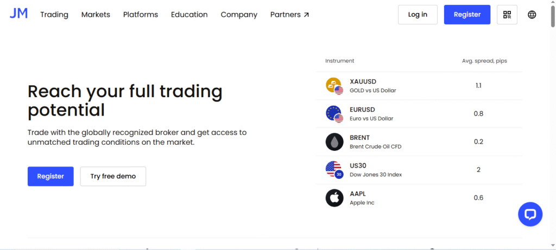Click the page's vertical scrollbar thumb
The image size is (556, 250).
pyautogui.click(x=552, y=16)
